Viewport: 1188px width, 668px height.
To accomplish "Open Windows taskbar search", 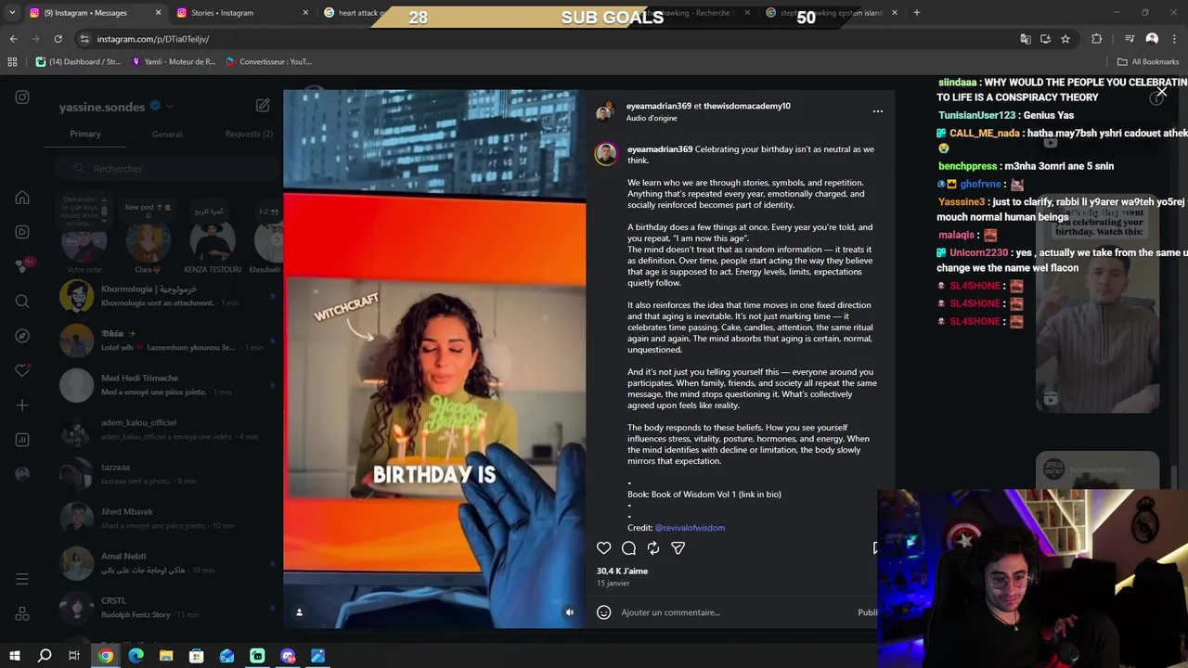I will [44, 656].
